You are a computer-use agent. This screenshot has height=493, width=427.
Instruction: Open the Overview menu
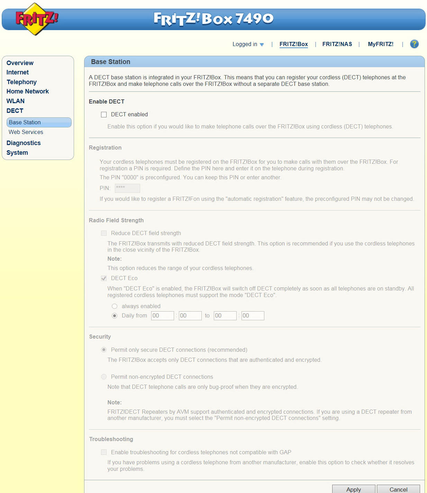(x=20, y=63)
